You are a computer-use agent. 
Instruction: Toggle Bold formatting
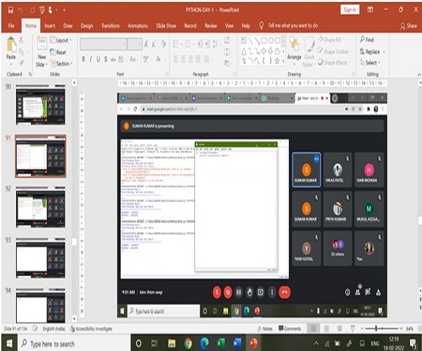tap(84, 59)
